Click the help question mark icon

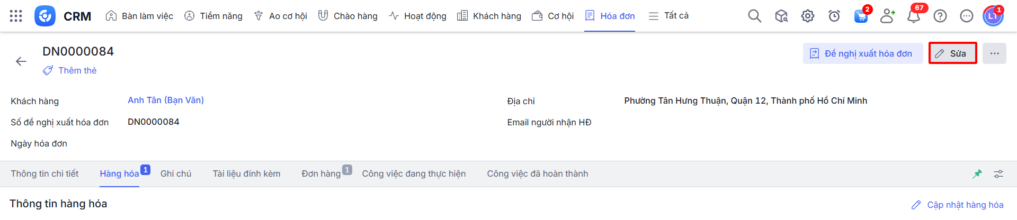click(x=940, y=16)
